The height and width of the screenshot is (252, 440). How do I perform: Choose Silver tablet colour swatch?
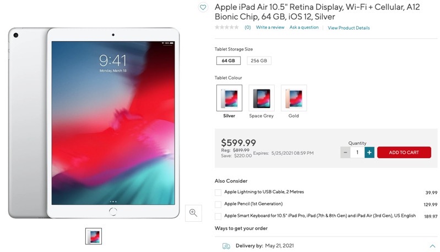tap(229, 98)
